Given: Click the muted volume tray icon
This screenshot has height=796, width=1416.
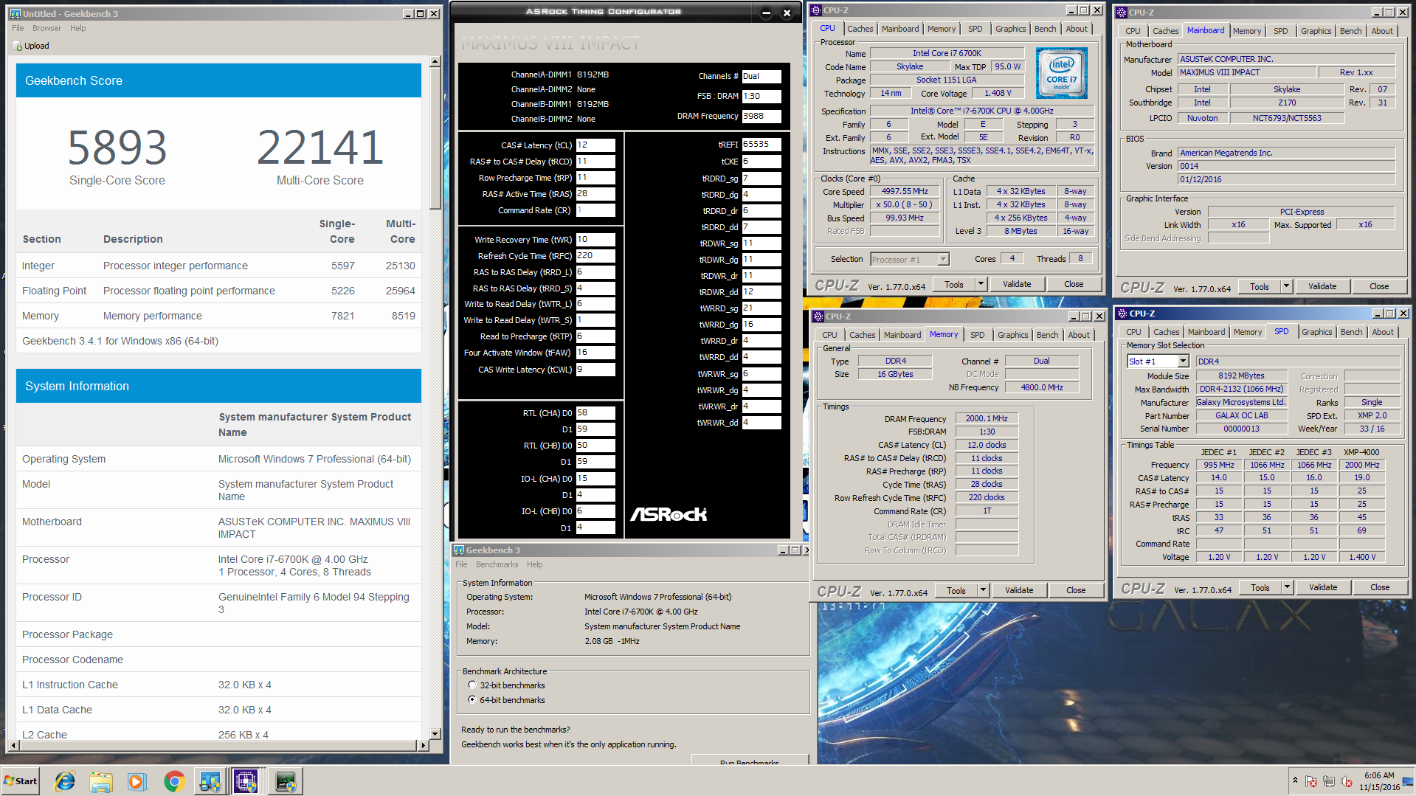Looking at the screenshot, I should pyautogui.click(x=1347, y=781).
